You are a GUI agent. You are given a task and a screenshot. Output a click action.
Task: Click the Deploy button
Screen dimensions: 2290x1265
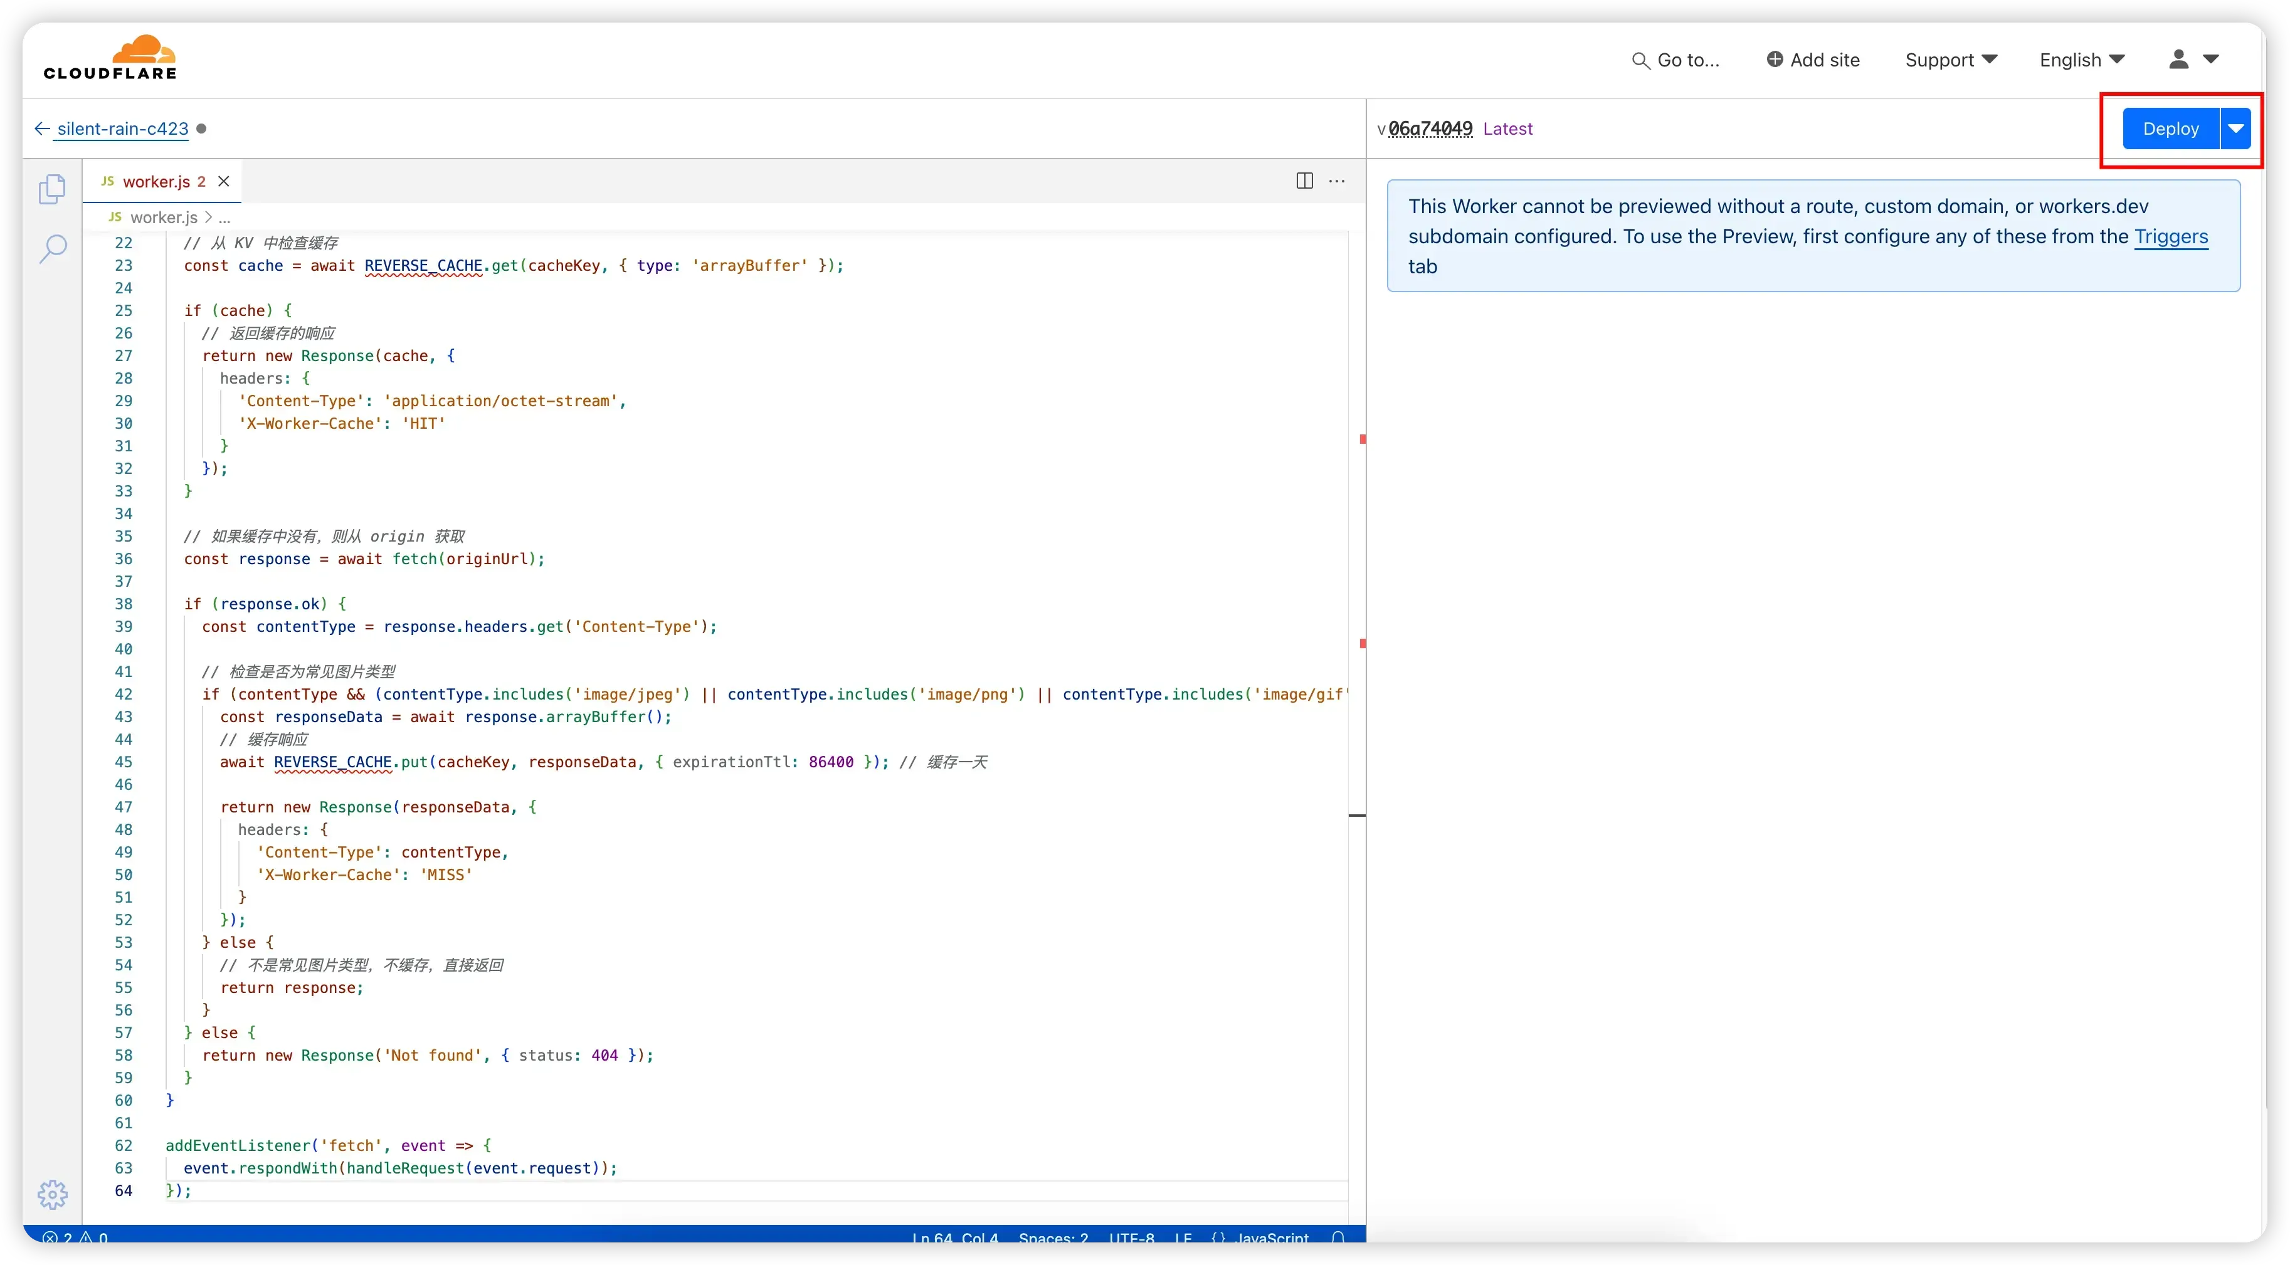tap(2171, 129)
